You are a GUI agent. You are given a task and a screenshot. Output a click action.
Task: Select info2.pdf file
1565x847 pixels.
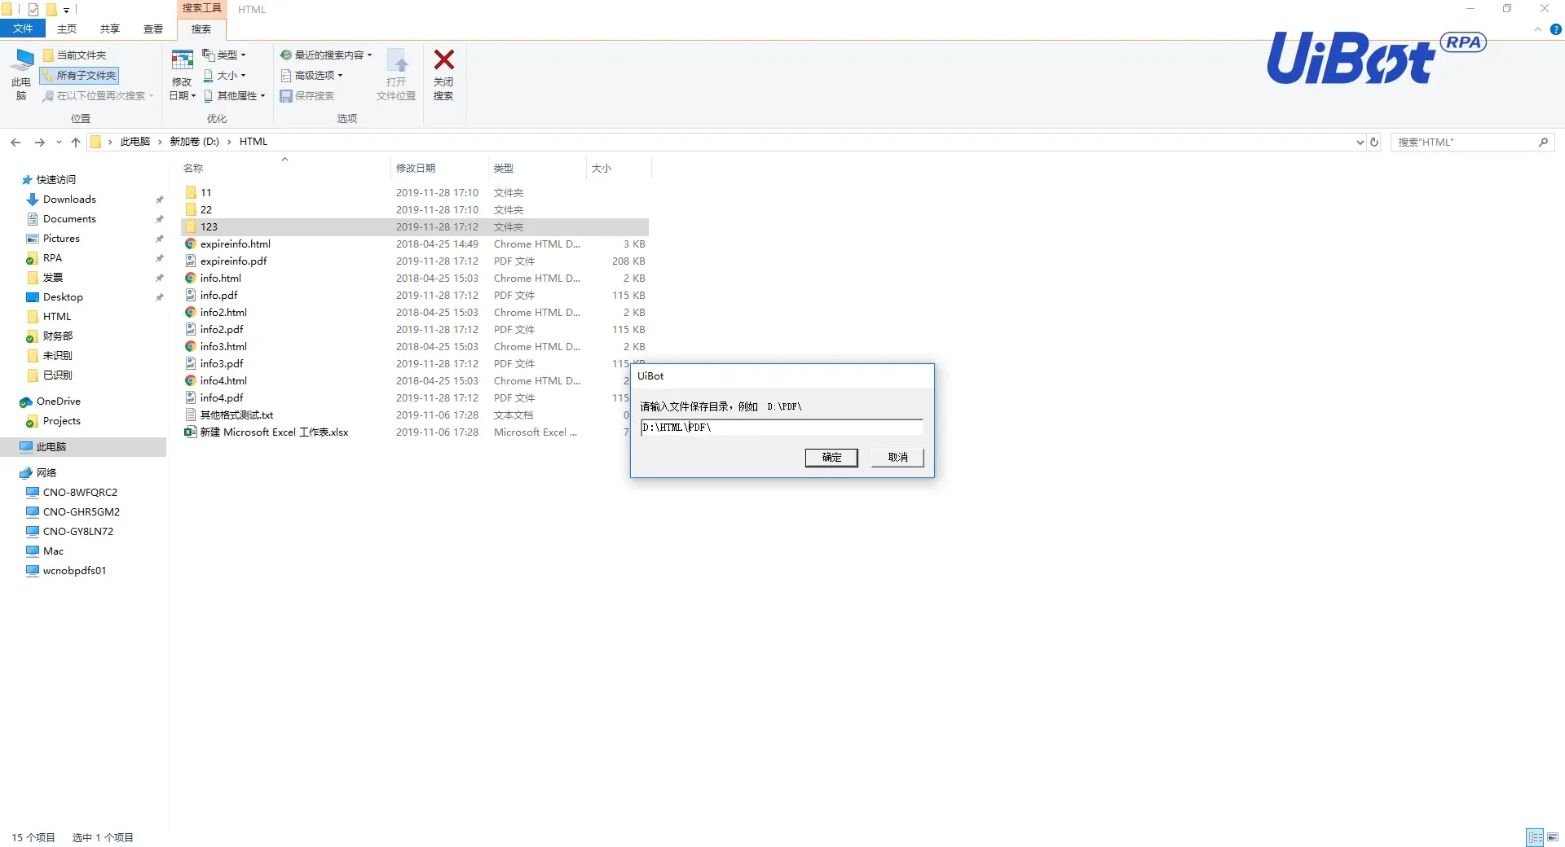point(222,329)
